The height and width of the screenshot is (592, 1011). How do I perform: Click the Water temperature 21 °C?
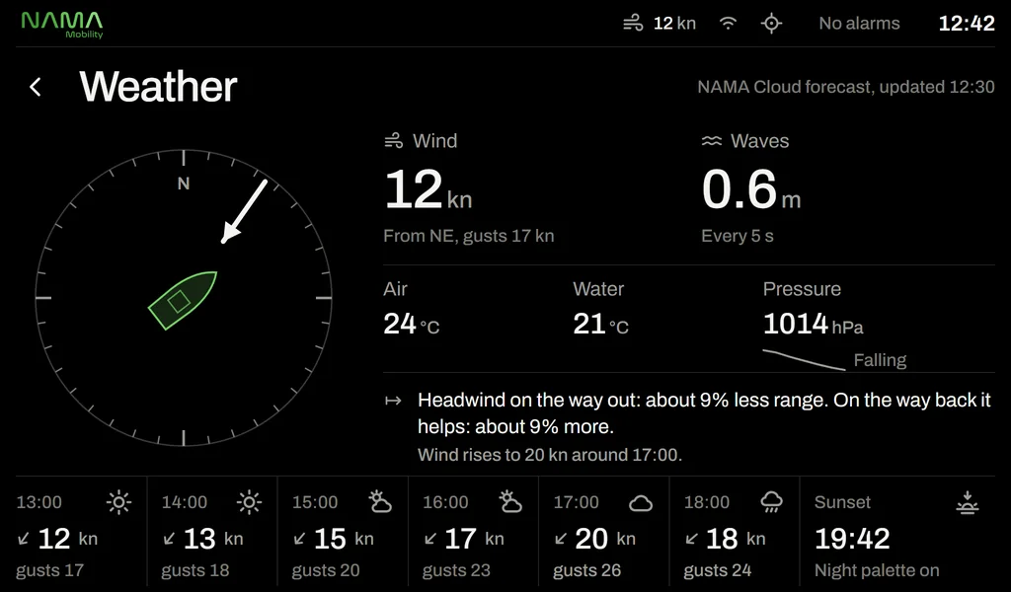601,324
